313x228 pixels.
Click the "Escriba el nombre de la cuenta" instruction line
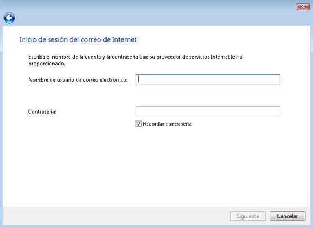[135, 57]
